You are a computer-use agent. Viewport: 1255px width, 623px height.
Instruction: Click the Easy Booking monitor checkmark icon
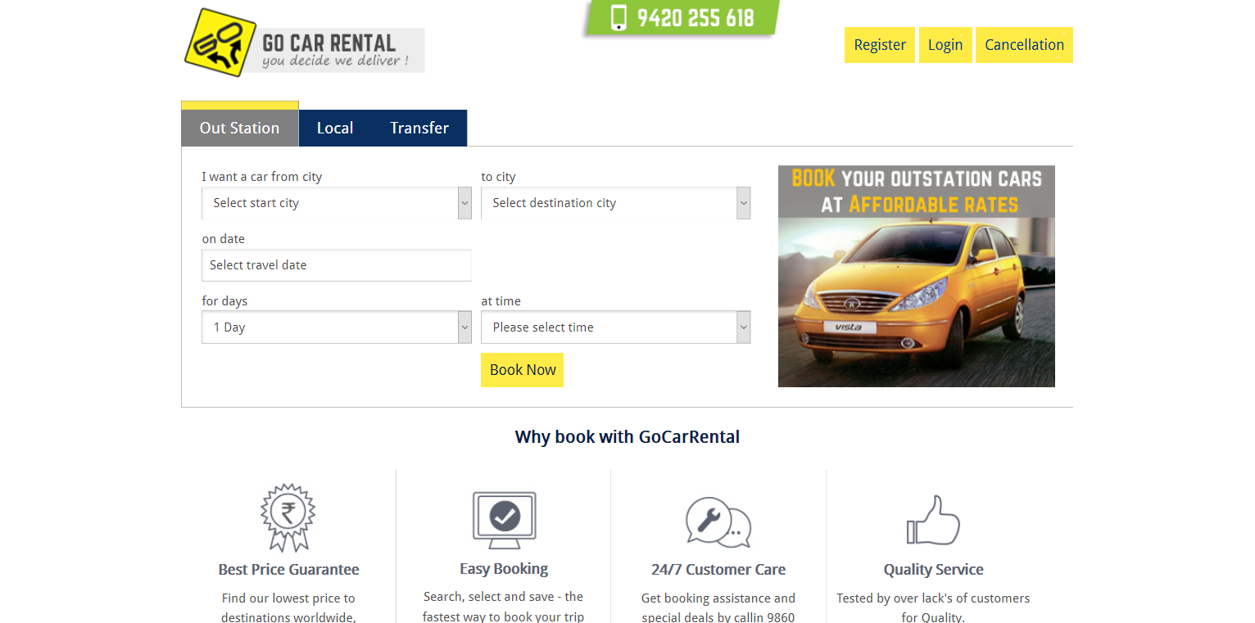[504, 520]
